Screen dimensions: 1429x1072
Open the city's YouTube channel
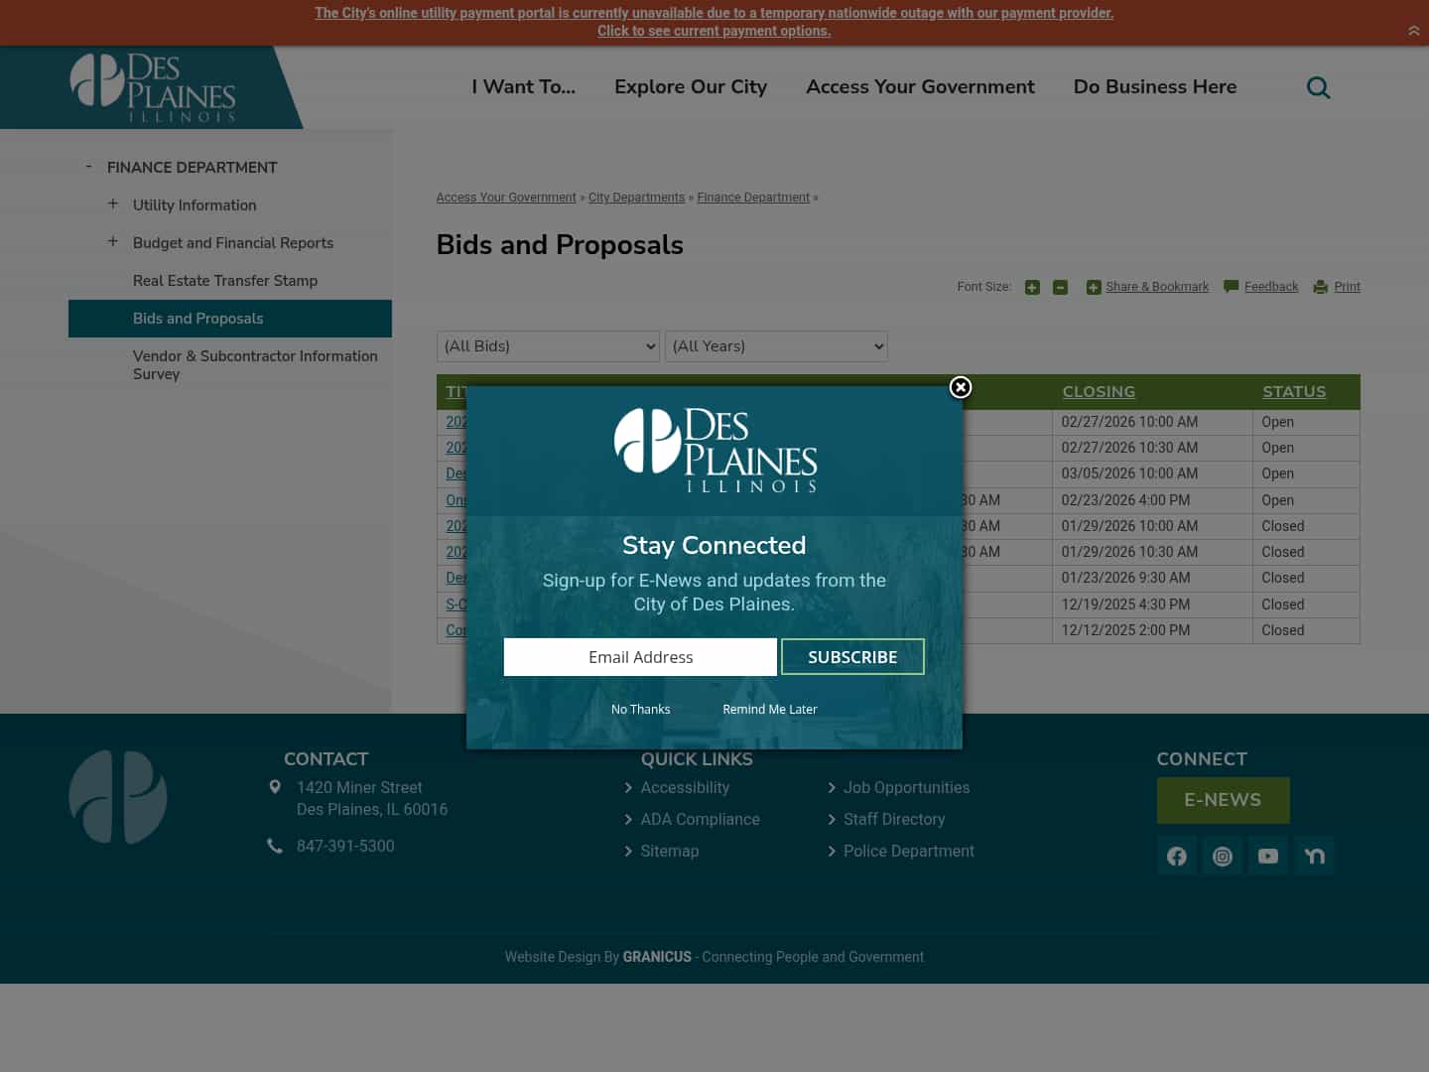pos(1268,856)
